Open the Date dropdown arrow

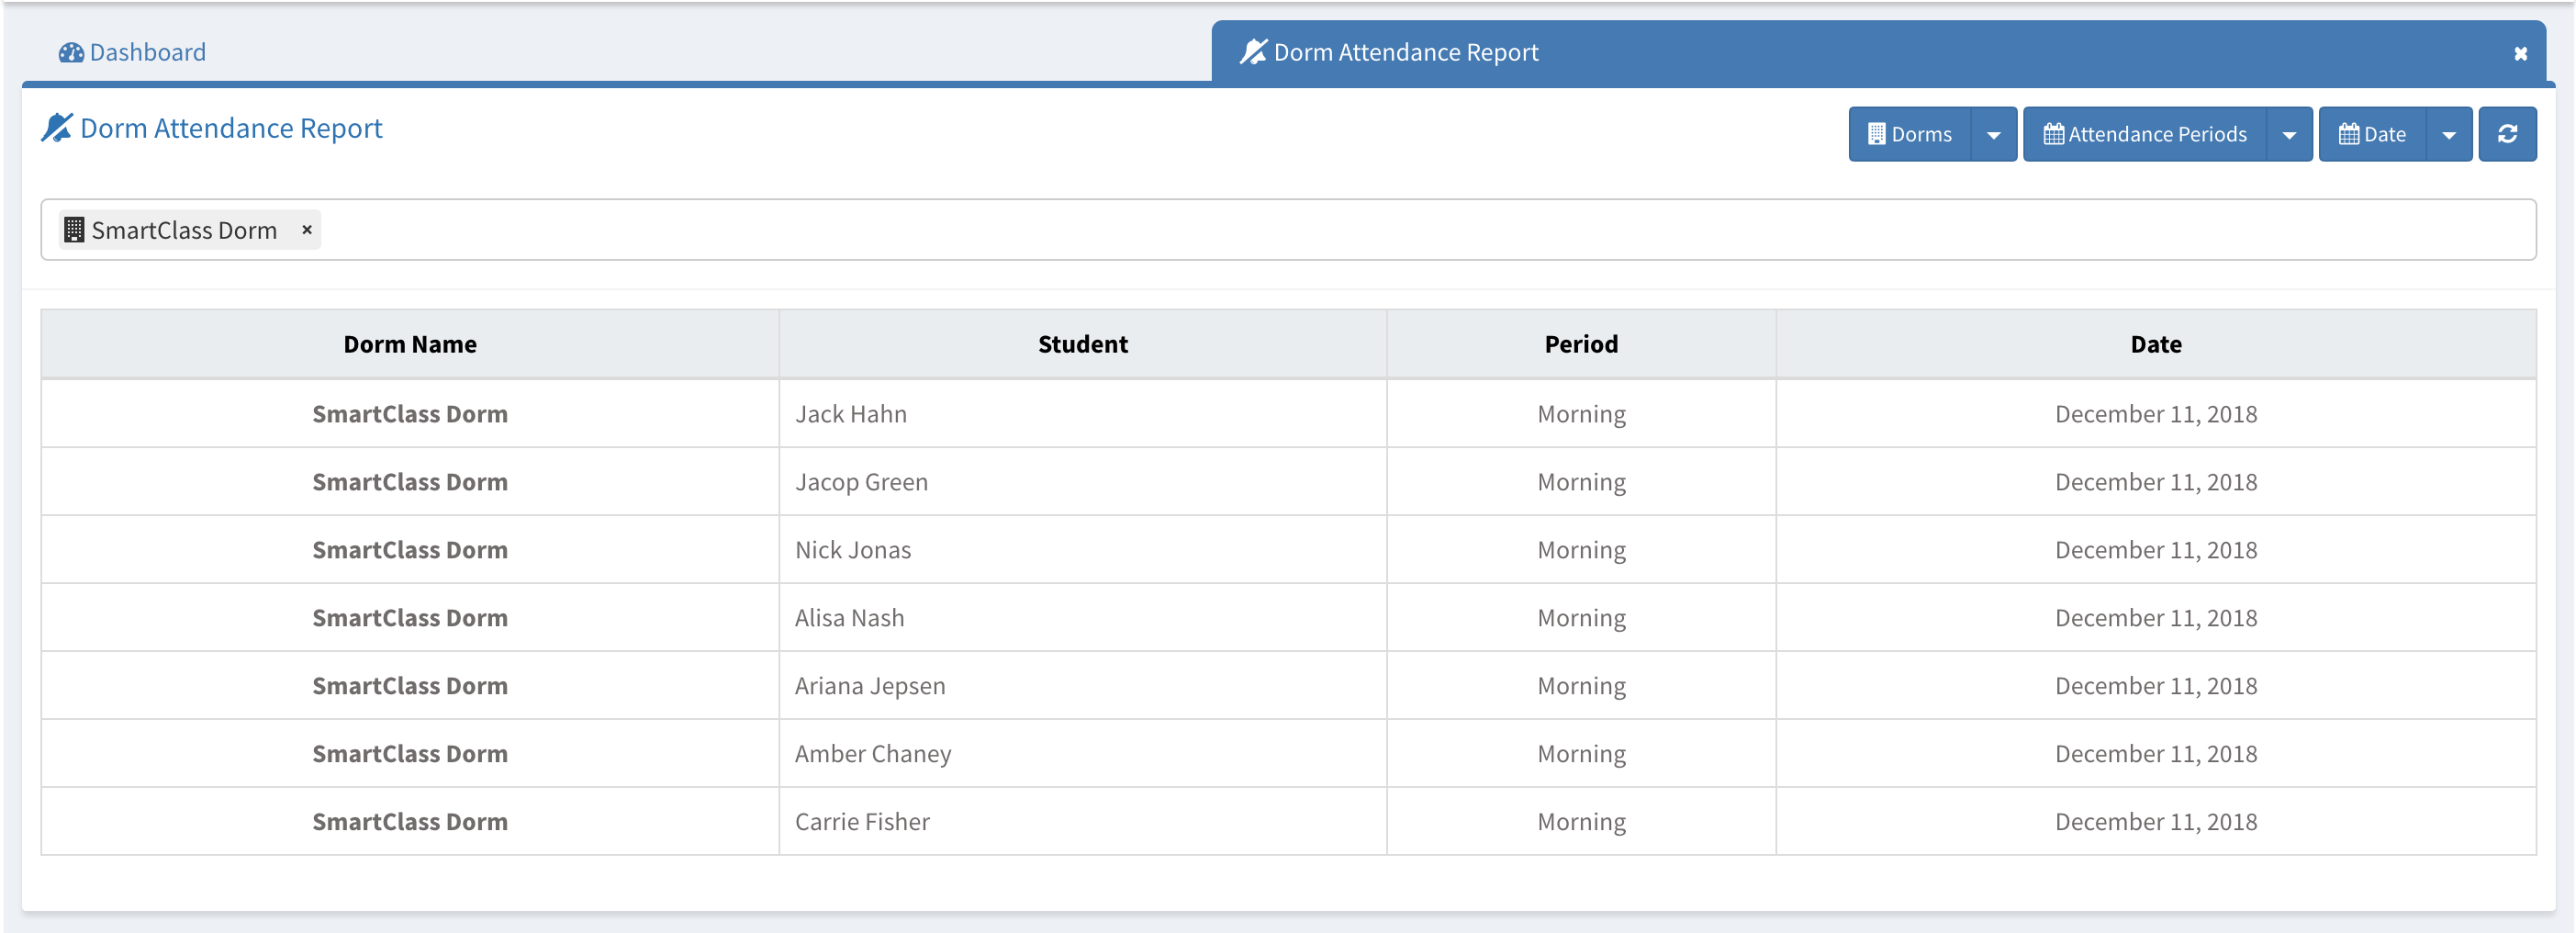click(x=2448, y=134)
